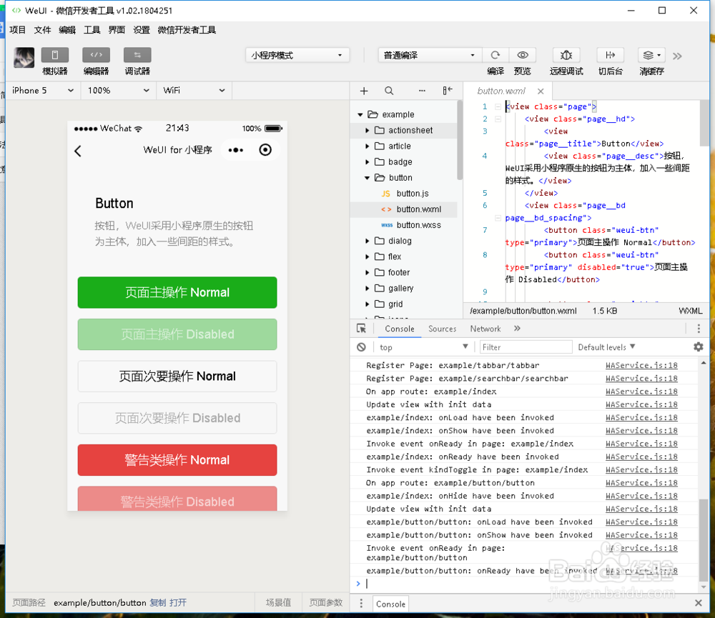Click the compile refresh icon

[x=495, y=55]
